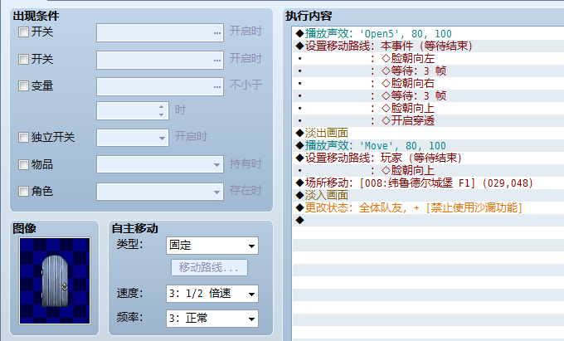
Task: Open the 速度 dropdown showing 1/2 倍速
Action: (x=212, y=294)
